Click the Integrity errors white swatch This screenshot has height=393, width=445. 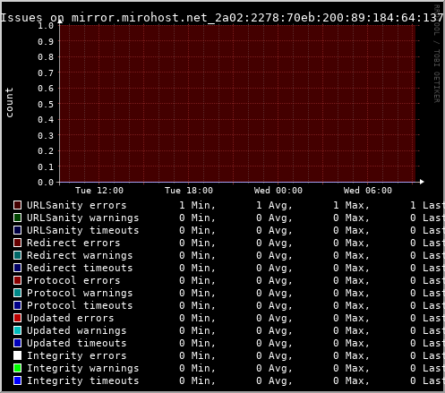tap(18, 355)
